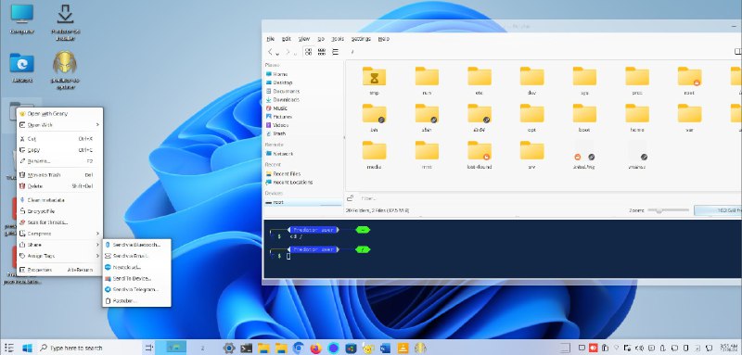Screen dimensions: 742x355
Task: Switch Dolphin to Details view mode
Action: pos(335,52)
